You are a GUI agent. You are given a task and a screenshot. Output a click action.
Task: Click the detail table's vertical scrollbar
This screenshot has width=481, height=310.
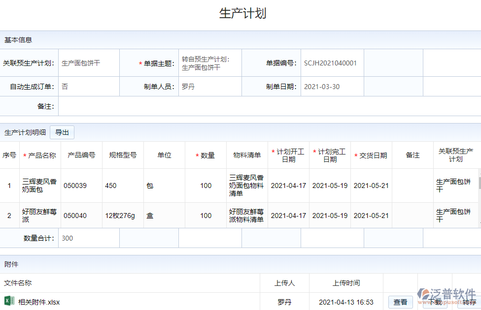click(479, 184)
